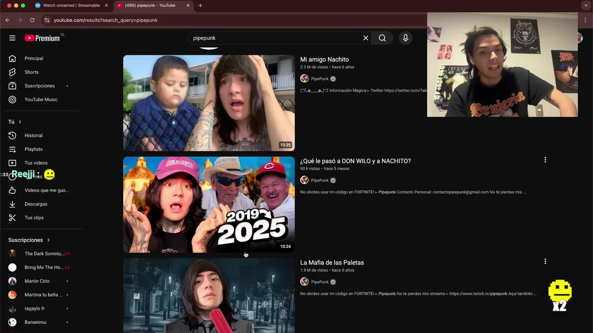Viewport: 593px width, 333px height.
Task: Click the 10:24 duration badge
Action: (x=285, y=247)
